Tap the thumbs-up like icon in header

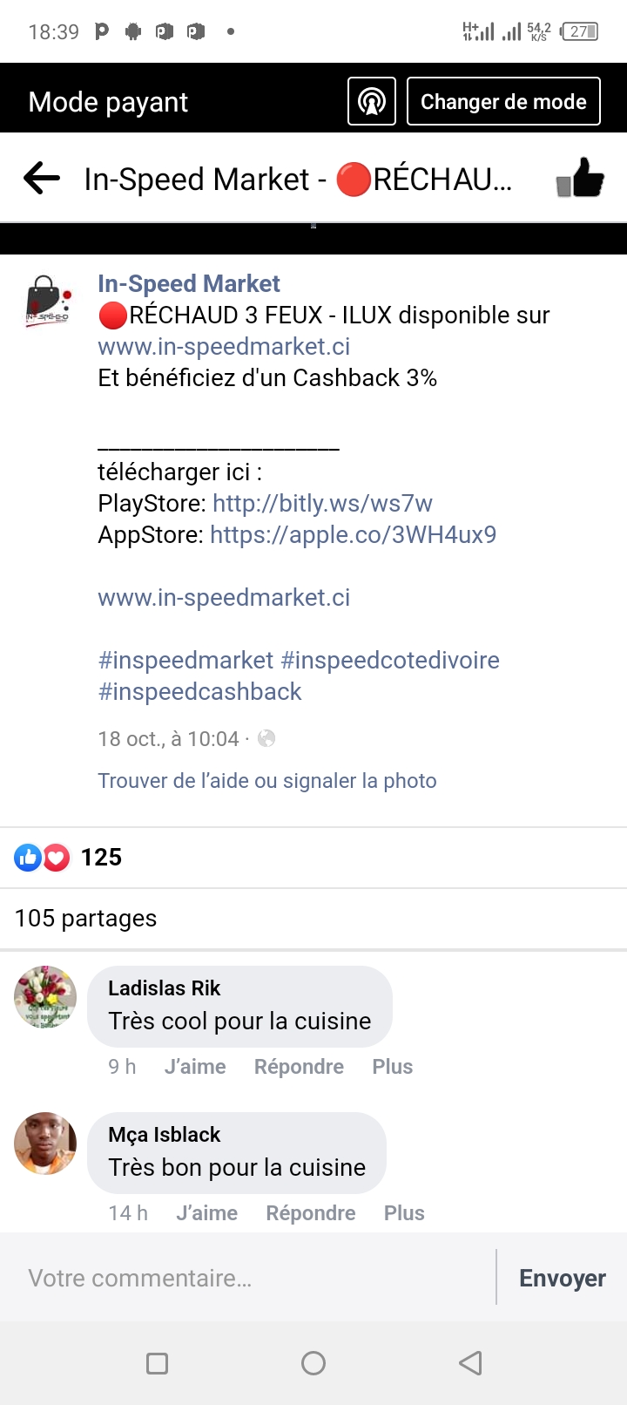coord(580,178)
